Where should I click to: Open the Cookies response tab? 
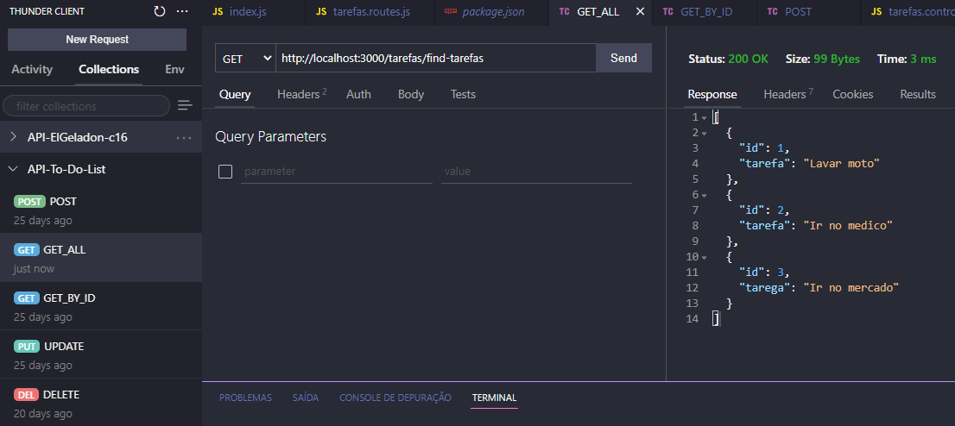click(853, 94)
